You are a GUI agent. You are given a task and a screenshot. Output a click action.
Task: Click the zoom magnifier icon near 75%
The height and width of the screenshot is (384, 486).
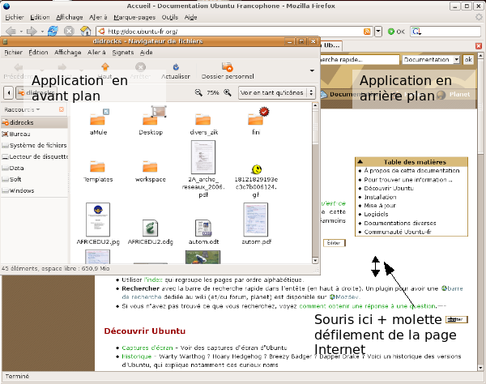pos(199,92)
